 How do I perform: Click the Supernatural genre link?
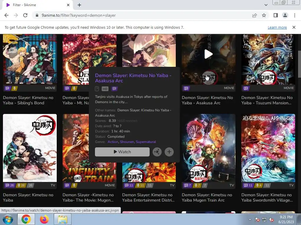coord(146,142)
